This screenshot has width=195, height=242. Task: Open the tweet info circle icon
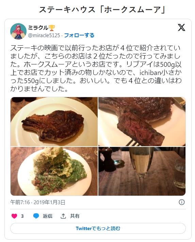coord(182,202)
